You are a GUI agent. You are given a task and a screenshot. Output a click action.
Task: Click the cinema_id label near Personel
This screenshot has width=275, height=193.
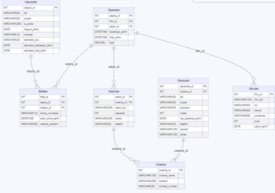[181, 151]
